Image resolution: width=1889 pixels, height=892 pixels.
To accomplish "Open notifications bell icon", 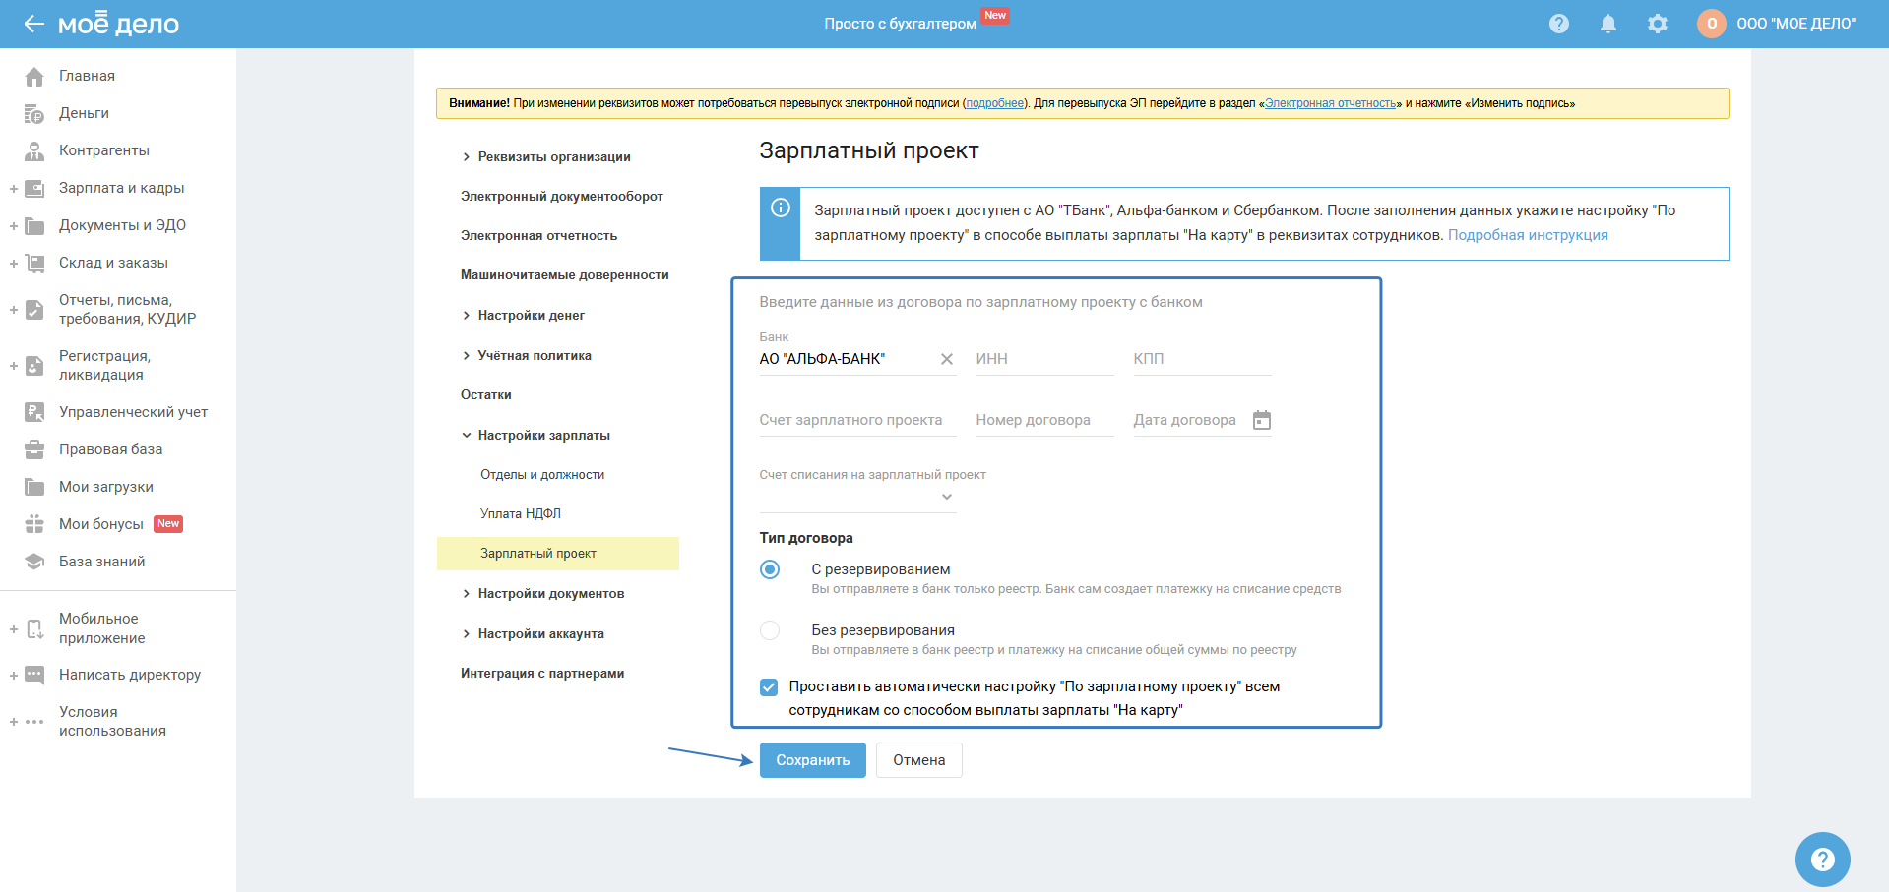I will [1608, 24].
